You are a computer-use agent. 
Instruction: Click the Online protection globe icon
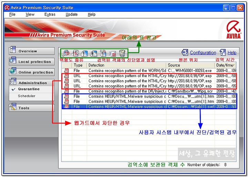(x=13, y=71)
